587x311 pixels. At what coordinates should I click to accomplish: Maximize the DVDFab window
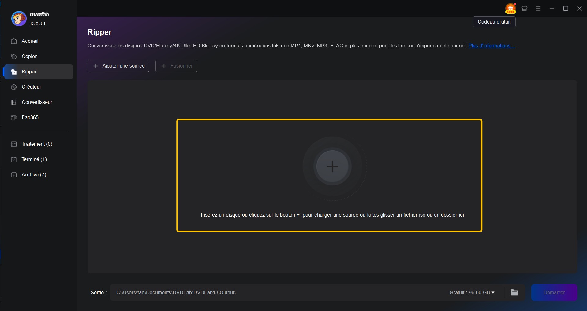tap(566, 9)
